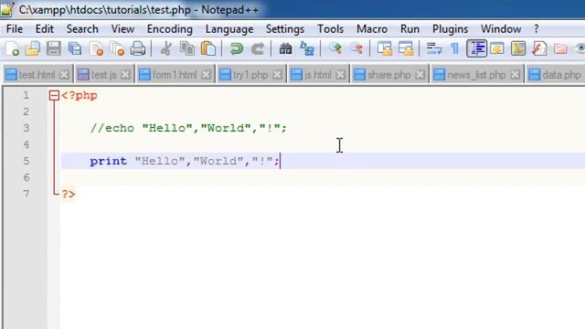Undo the last edit with the green arrow
585x329 pixels.
pos(236,48)
